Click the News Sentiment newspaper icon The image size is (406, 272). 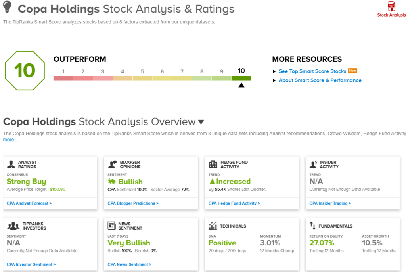click(111, 226)
